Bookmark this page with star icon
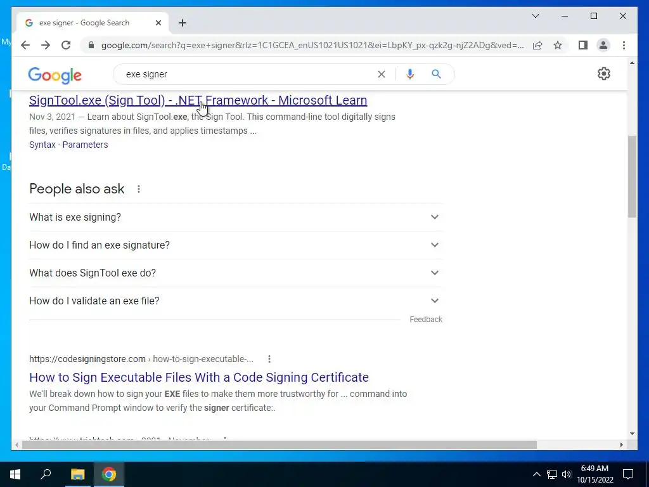649x487 pixels. [x=558, y=45]
